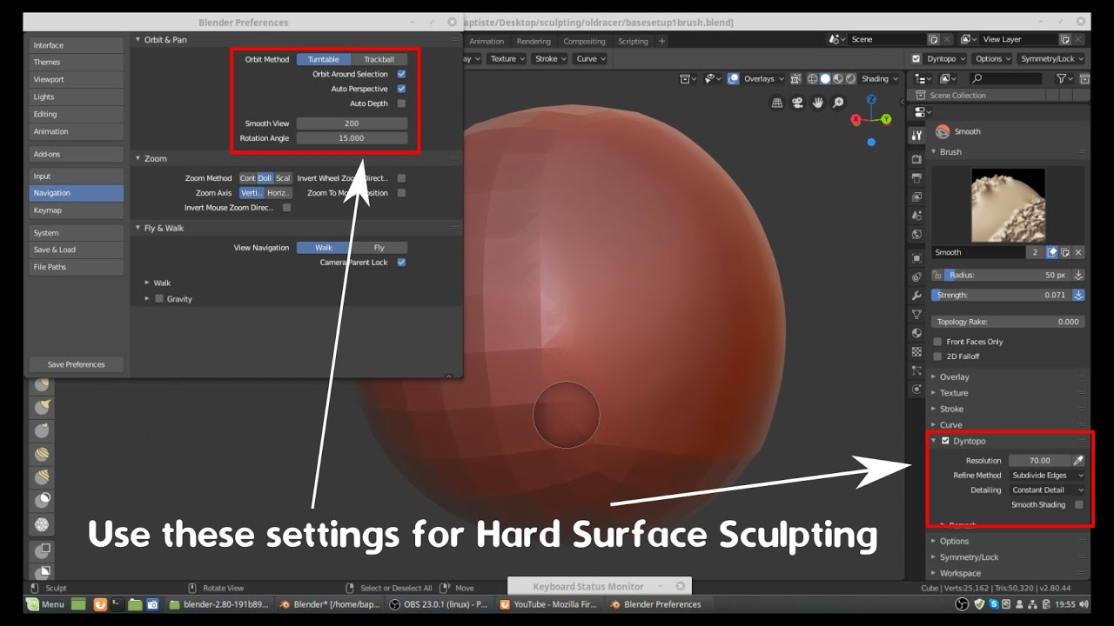Enable 2D Falloff checkbox
The height and width of the screenshot is (626, 1114).
coord(937,356)
